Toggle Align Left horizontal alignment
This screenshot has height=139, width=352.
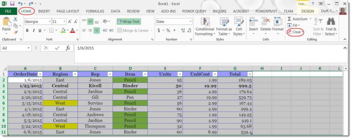click(x=84, y=30)
